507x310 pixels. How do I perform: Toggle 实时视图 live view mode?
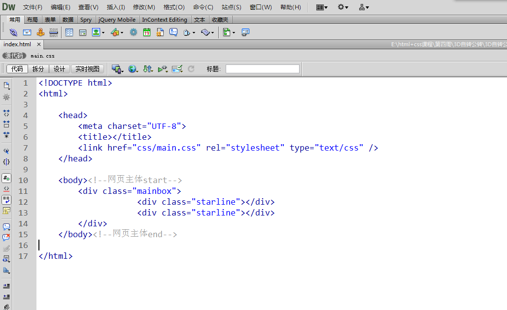(x=87, y=69)
